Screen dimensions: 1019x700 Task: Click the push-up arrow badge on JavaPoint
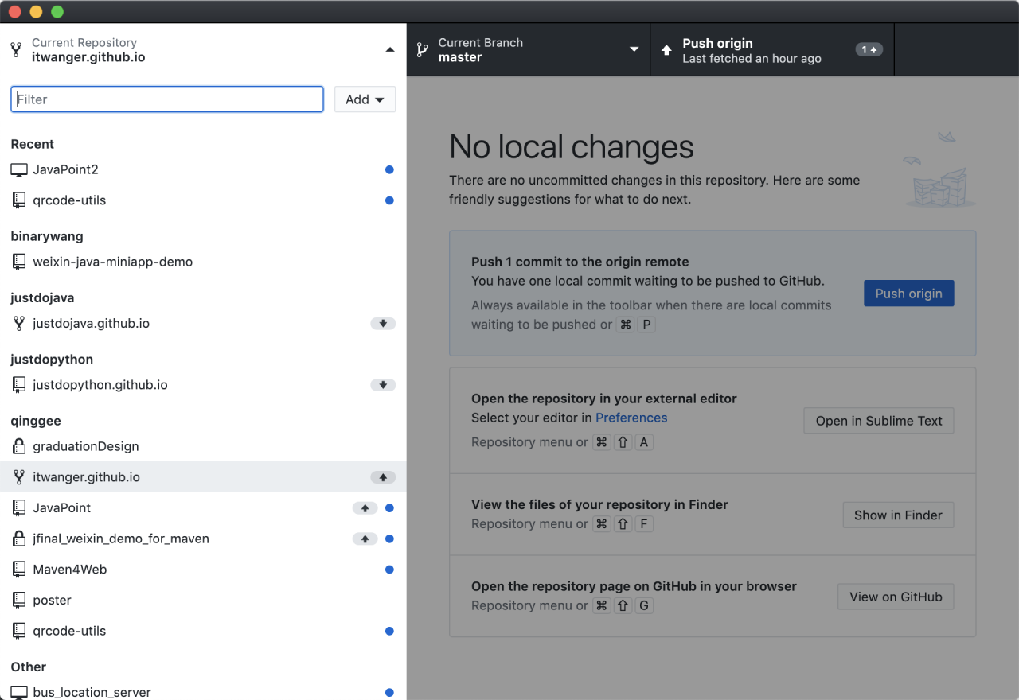[365, 508]
